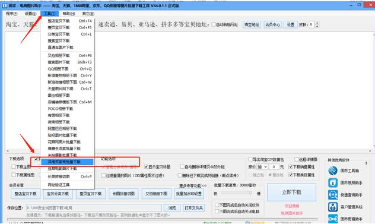Click the 打开文件夹 button
Image resolution: width=375 pixels, height=224 pixels.
[193, 208]
